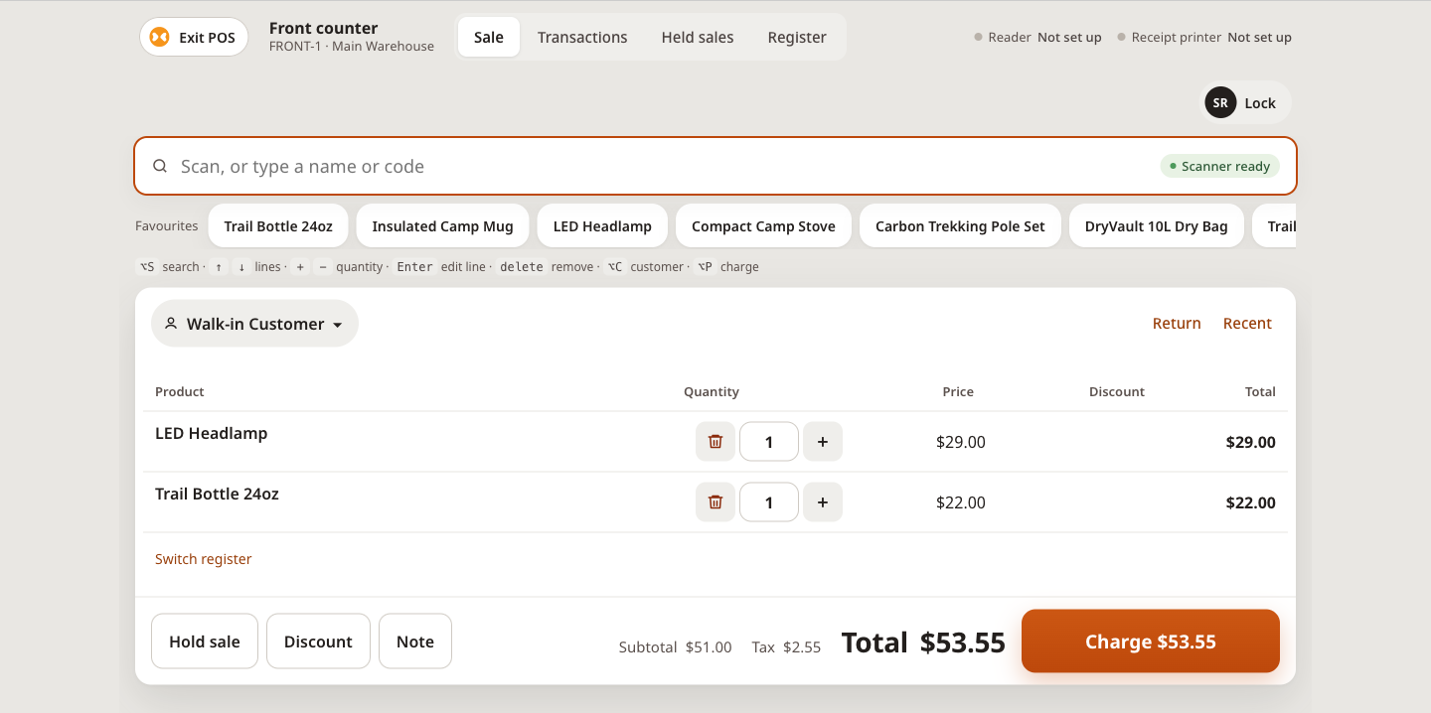Charge $53.55
This screenshot has height=713, width=1431.
click(x=1151, y=642)
